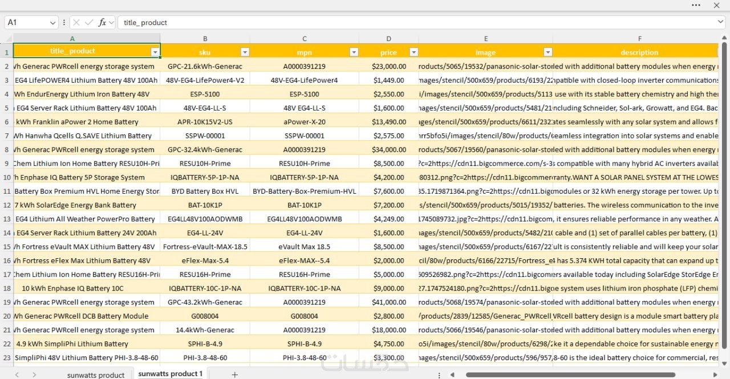Click the sheet tab options dots
Viewport: 730px width, 379px height.
[x=439, y=374]
